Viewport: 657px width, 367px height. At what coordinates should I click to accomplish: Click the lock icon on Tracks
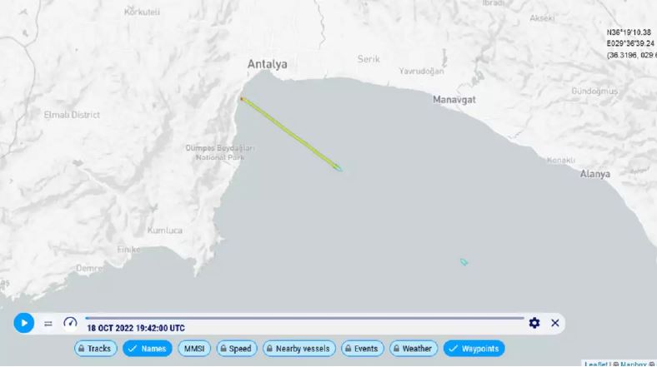(81, 349)
